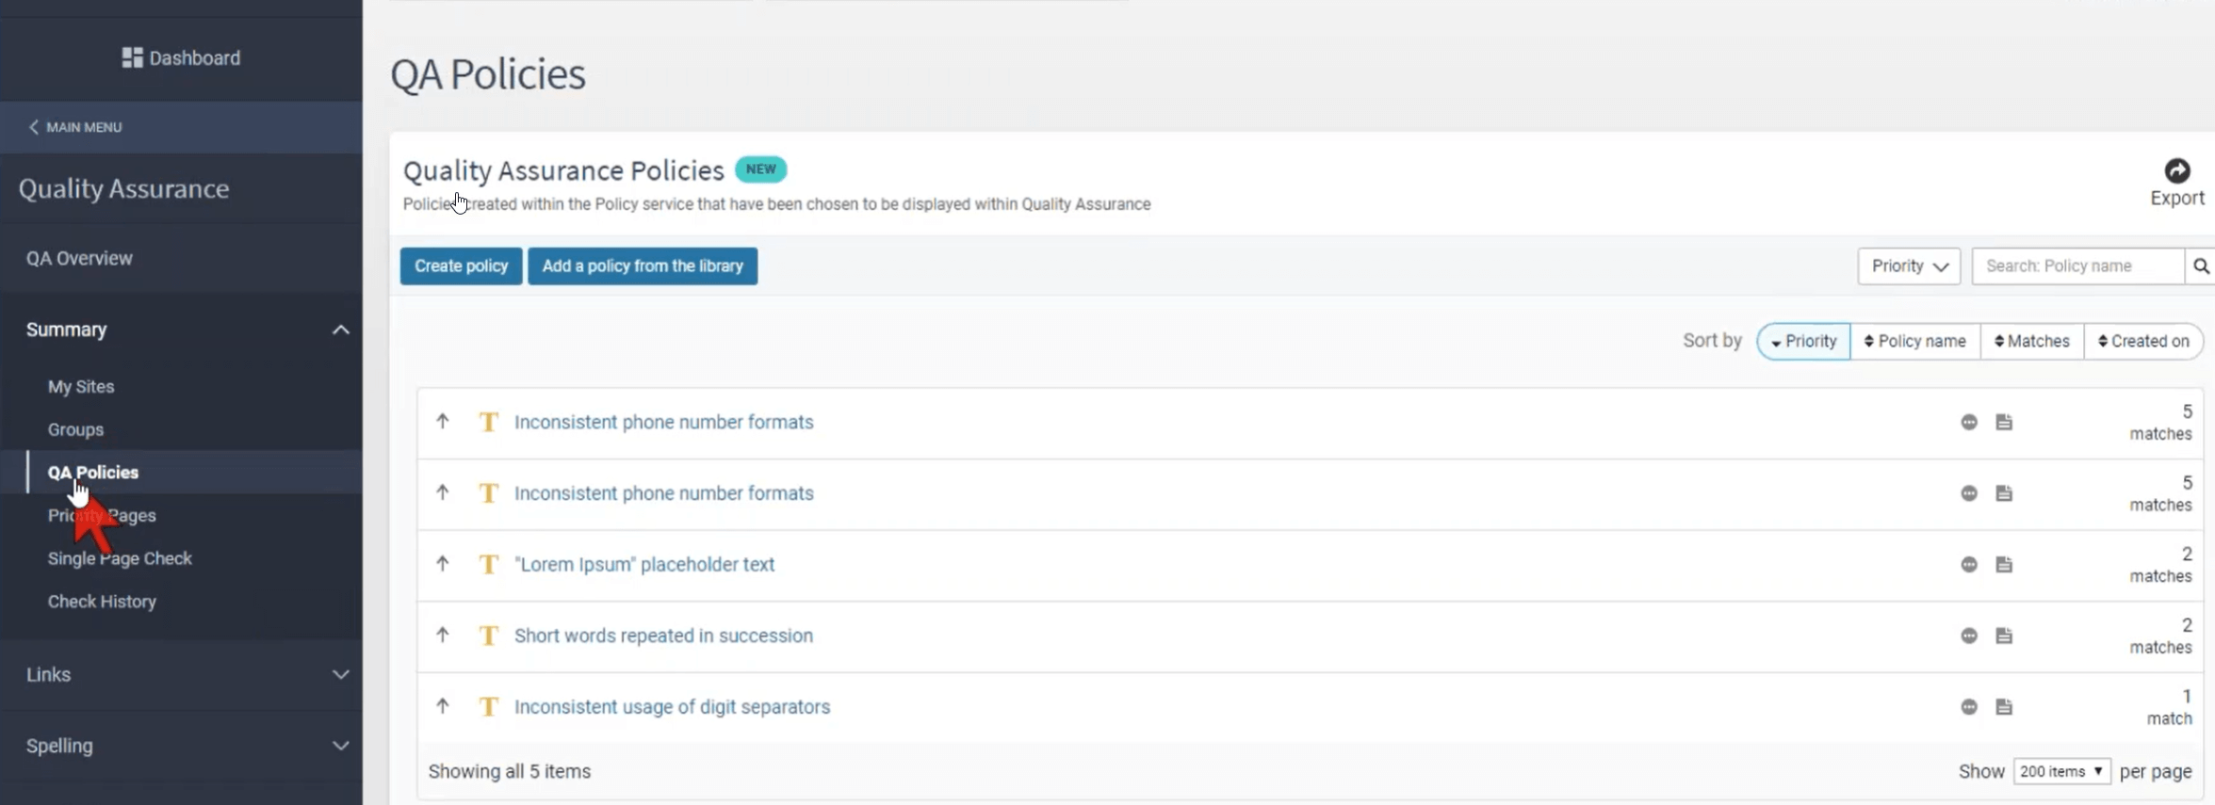The image size is (2215, 805).
Task: Click the Export arrow icon
Action: (x=2176, y=170)
